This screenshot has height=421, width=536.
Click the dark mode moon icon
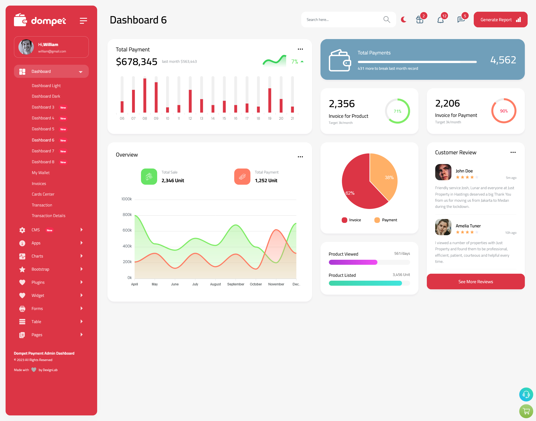tap(404, 20)
